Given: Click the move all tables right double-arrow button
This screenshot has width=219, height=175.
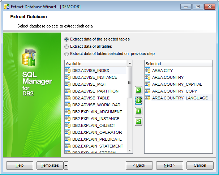Looking at the screenshot, I should 138,90.
